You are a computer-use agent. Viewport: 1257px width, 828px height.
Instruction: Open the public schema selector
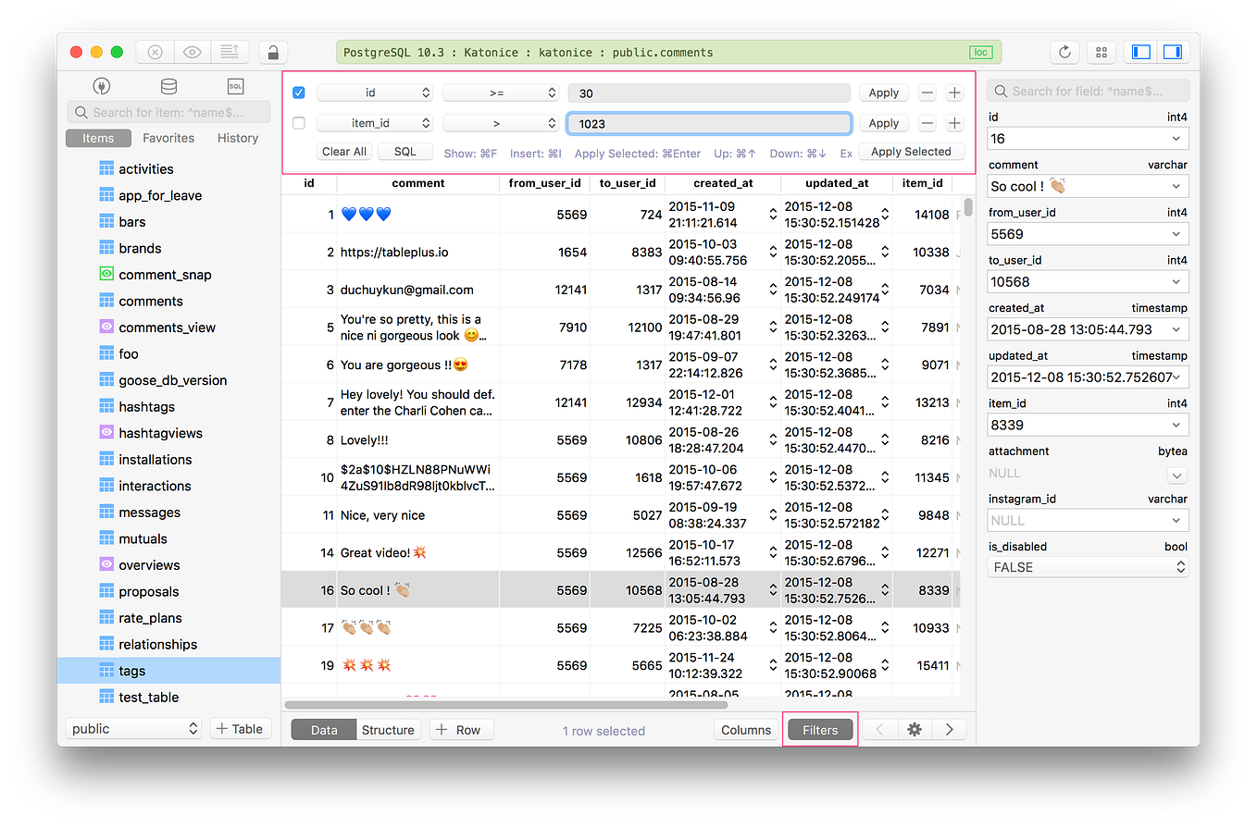132,728
